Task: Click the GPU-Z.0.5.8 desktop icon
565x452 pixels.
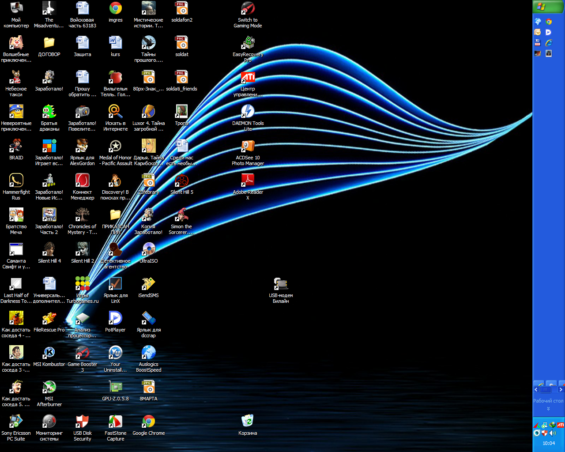Action: pyautogui.click(x=115, y=387)
